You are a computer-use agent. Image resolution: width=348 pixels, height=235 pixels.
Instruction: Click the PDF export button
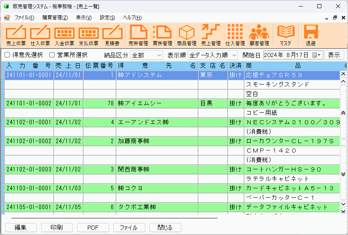pyautogui.click(x=93, y=227)
